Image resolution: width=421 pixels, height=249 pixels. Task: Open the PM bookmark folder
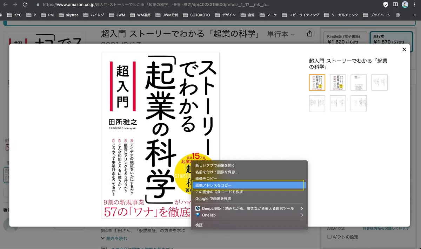(x=47, y=15)
